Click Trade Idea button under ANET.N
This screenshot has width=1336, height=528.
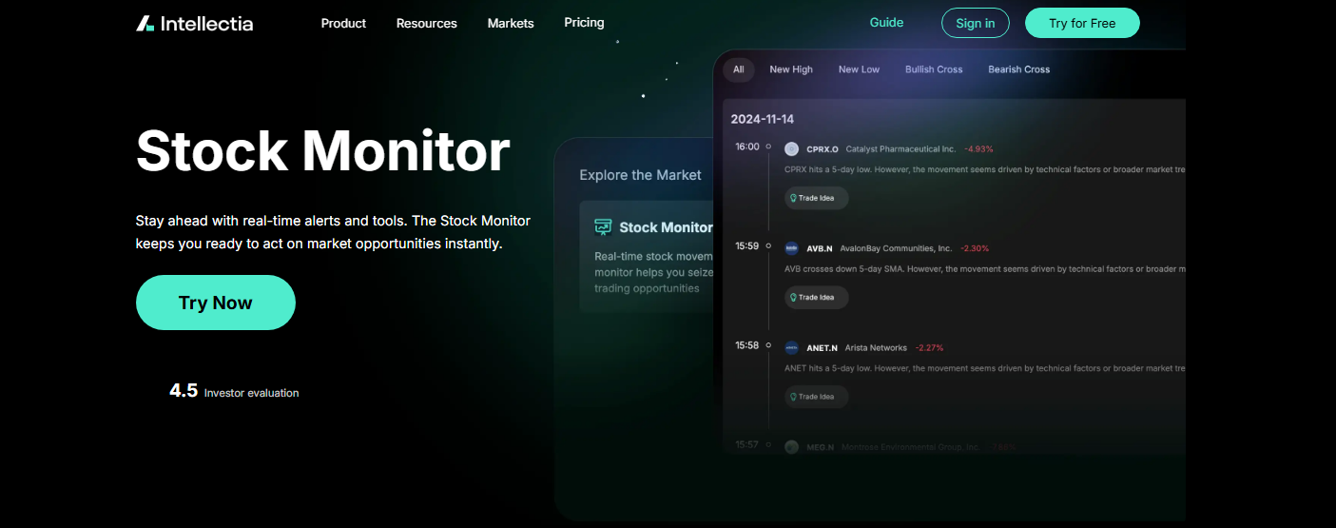(x=816, y=397)
